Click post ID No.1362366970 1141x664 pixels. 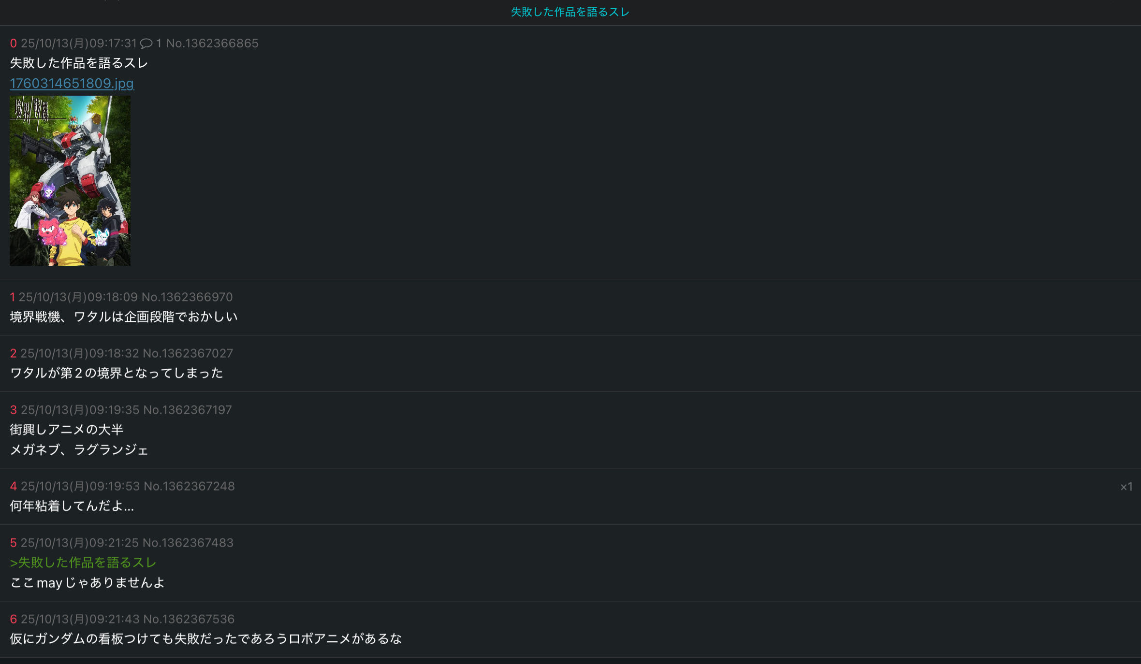[x=187, y=297]
